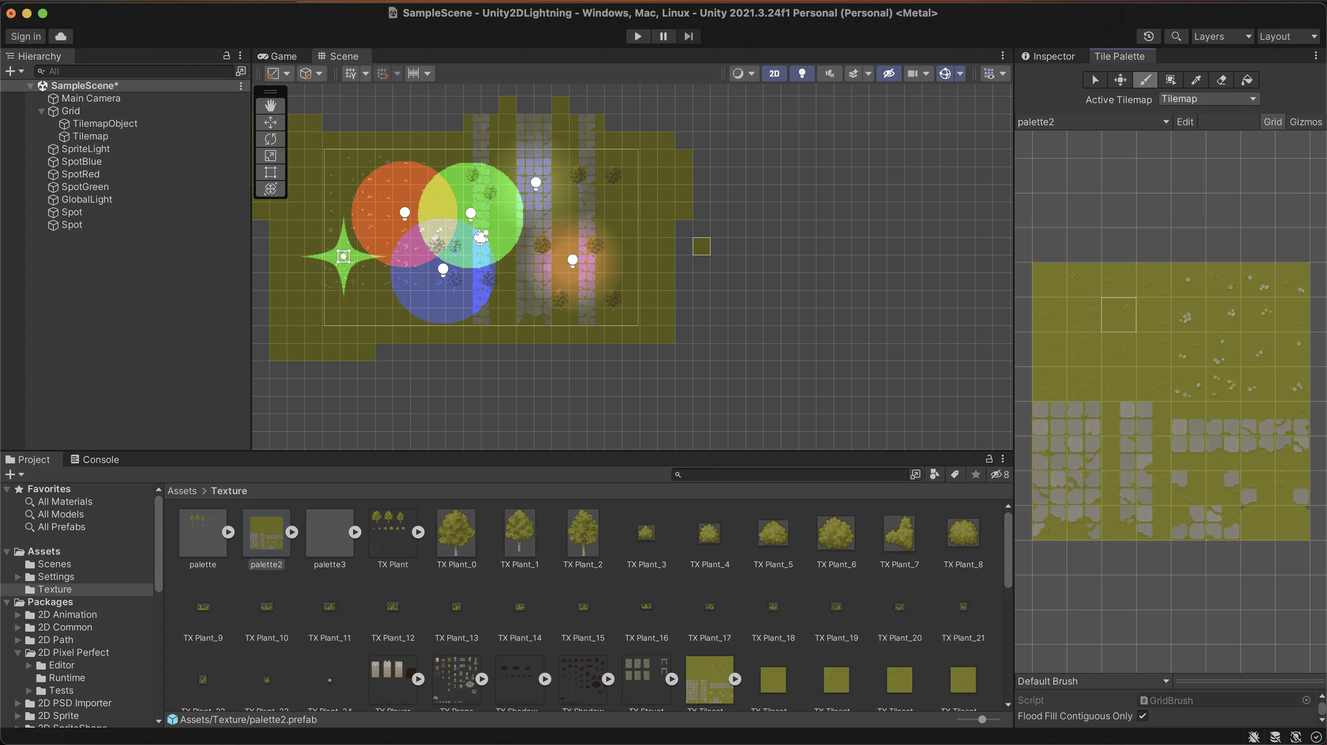The height and width of the screenshot is (745, 1327).
Task: Search by Type in Project toolbar
Action: [934, 474]
